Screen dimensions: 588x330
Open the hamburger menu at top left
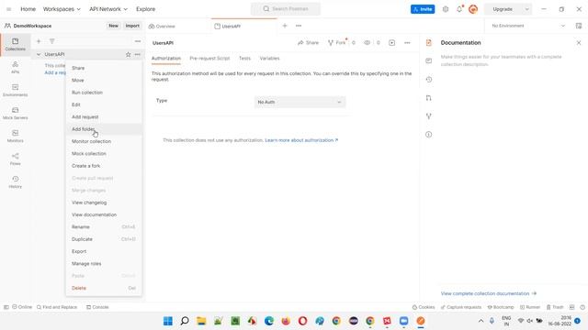pyautogui.click(x=8, y=9)
